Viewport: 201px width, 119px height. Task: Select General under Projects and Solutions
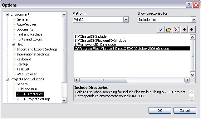pos(22,84)
